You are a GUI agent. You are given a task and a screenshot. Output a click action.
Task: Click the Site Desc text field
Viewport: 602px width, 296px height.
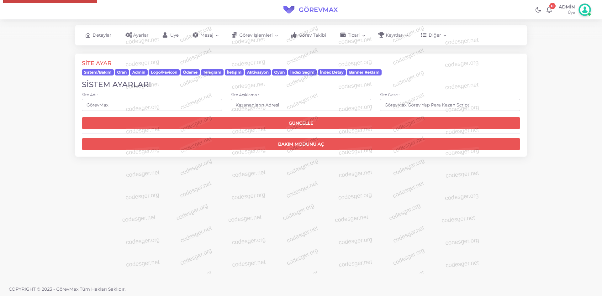[450, 105]
